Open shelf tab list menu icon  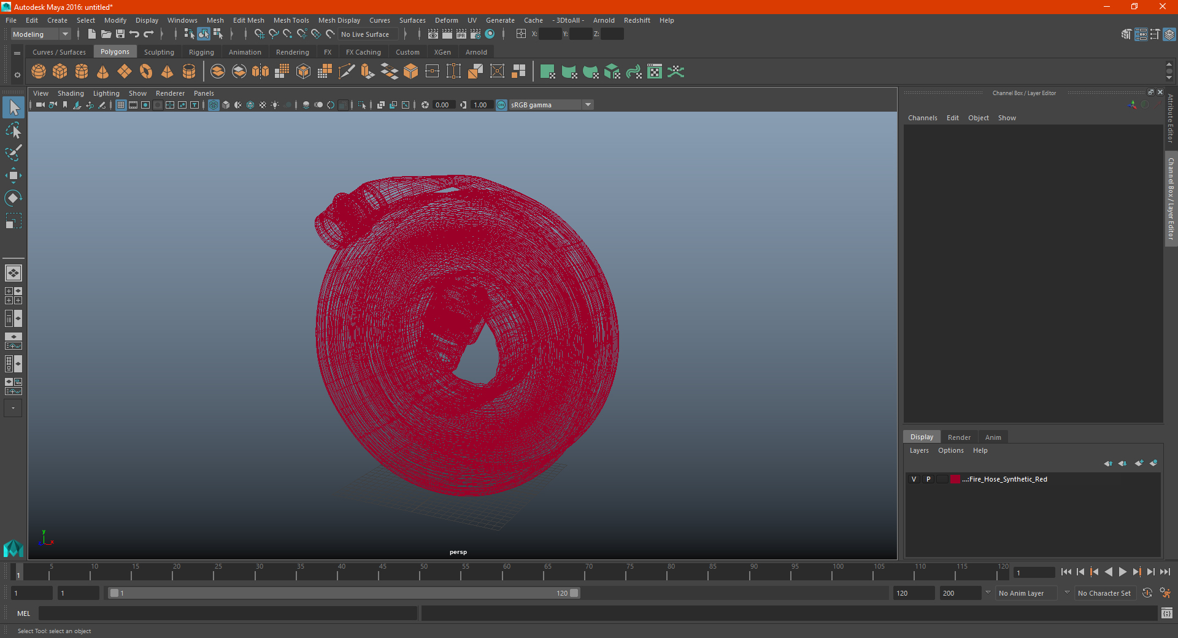click(x=17, y=53)
